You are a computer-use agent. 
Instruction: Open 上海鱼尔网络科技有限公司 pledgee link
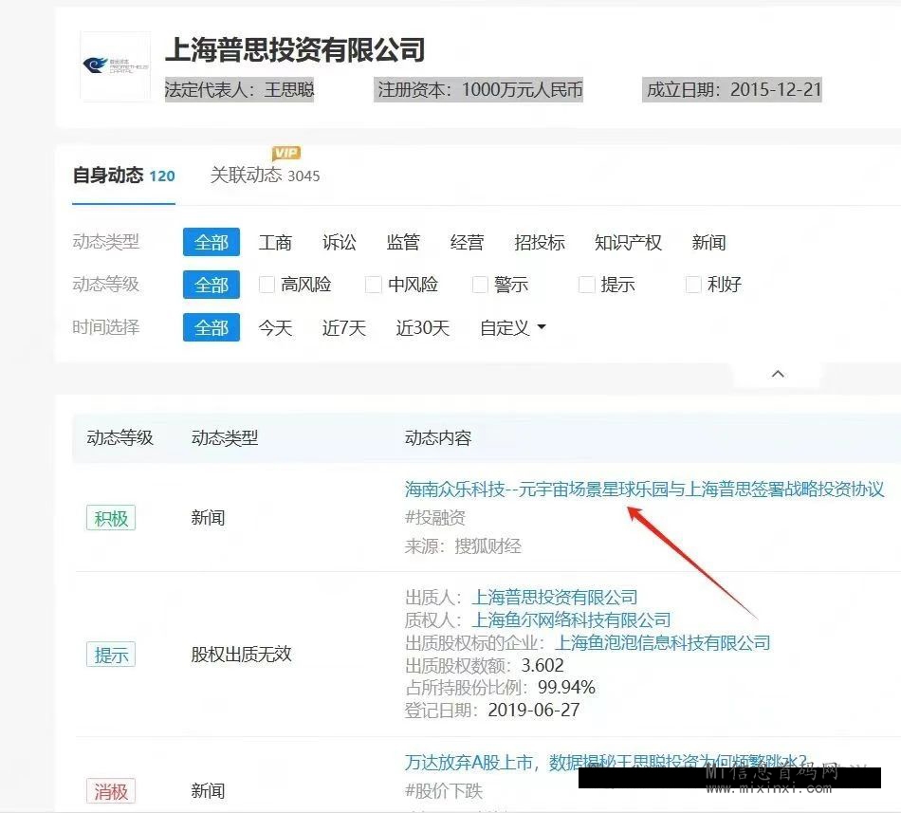[571, 620]
